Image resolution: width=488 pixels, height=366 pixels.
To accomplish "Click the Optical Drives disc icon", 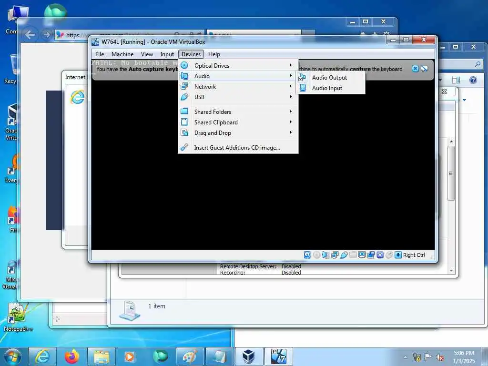I will (x=184, y=65).
